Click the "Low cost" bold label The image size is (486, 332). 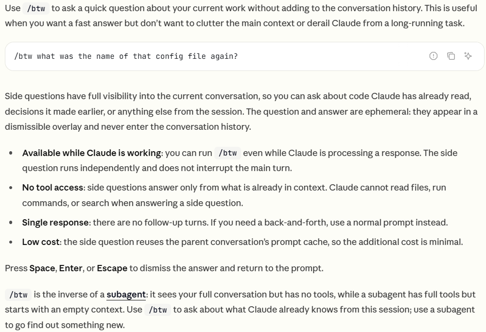[x=41, y=242]
